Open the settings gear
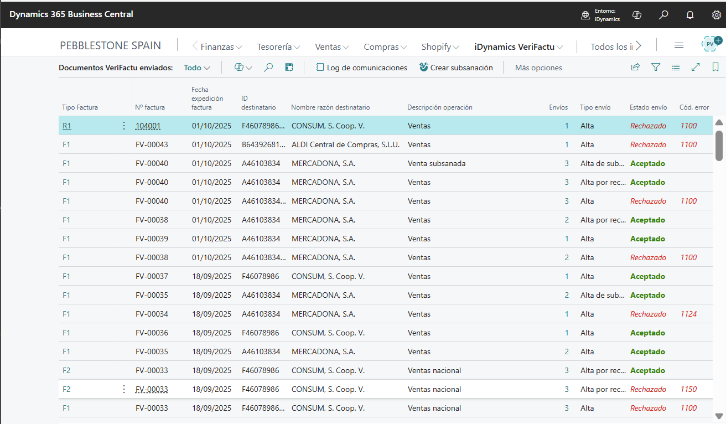The image size is (726, 424). pyautogui.click(x=717, y=15)
